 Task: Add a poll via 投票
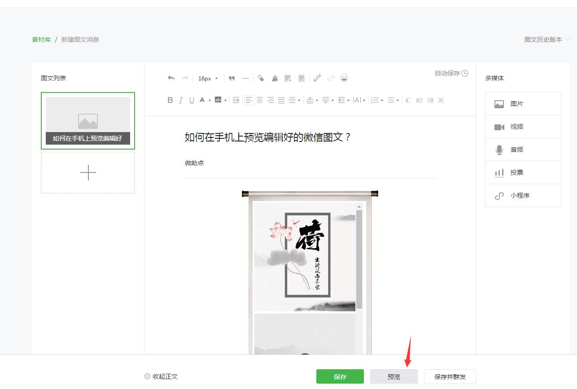pos(523,172)
